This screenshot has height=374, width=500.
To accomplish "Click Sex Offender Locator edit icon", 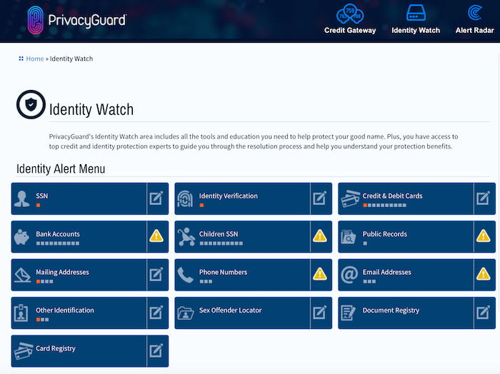I will pos(319,313).
